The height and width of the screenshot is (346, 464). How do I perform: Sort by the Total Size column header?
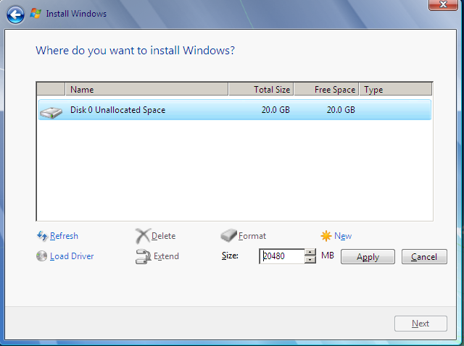[x=261, y=89]
